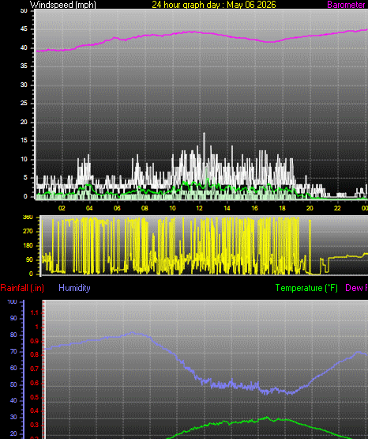Click the 02 hour label on the time axis
Screen dimensions: 368x439
coord(62,208)
